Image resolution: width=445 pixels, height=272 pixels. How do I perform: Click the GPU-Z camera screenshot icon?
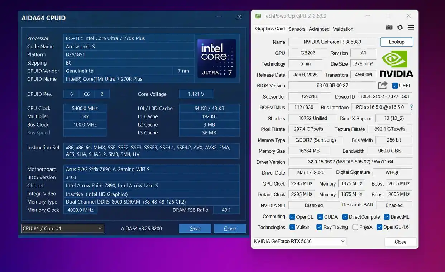(389, 27)
